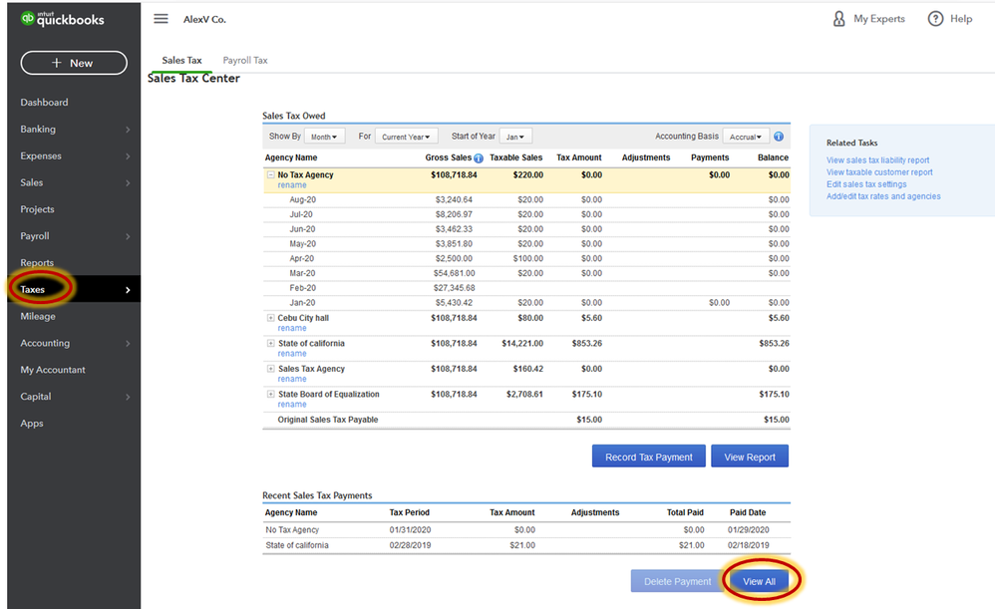The height and width of the screenshot is (609, 995).
Task: Collapse the No Tax Agency row
Action: (x=270, y=174)
